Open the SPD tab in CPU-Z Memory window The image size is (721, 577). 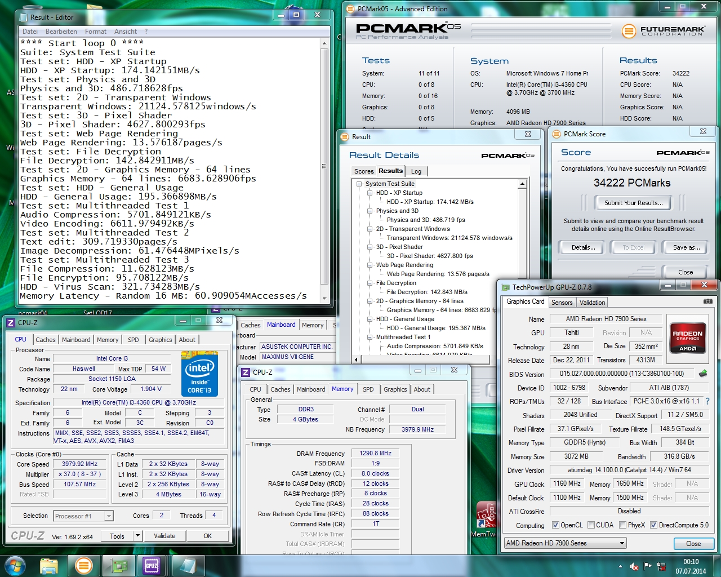(x=368, y=389)
